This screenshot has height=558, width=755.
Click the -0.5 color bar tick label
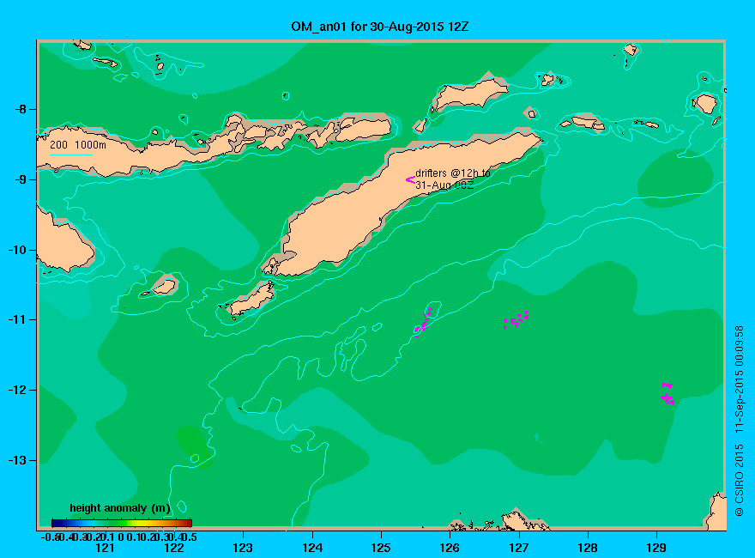(50, 537)
